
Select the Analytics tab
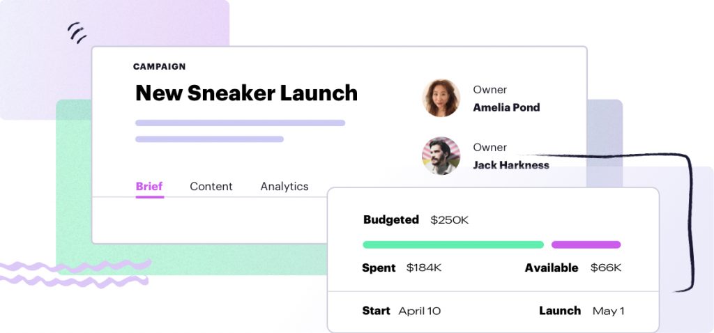coord(284,187)
